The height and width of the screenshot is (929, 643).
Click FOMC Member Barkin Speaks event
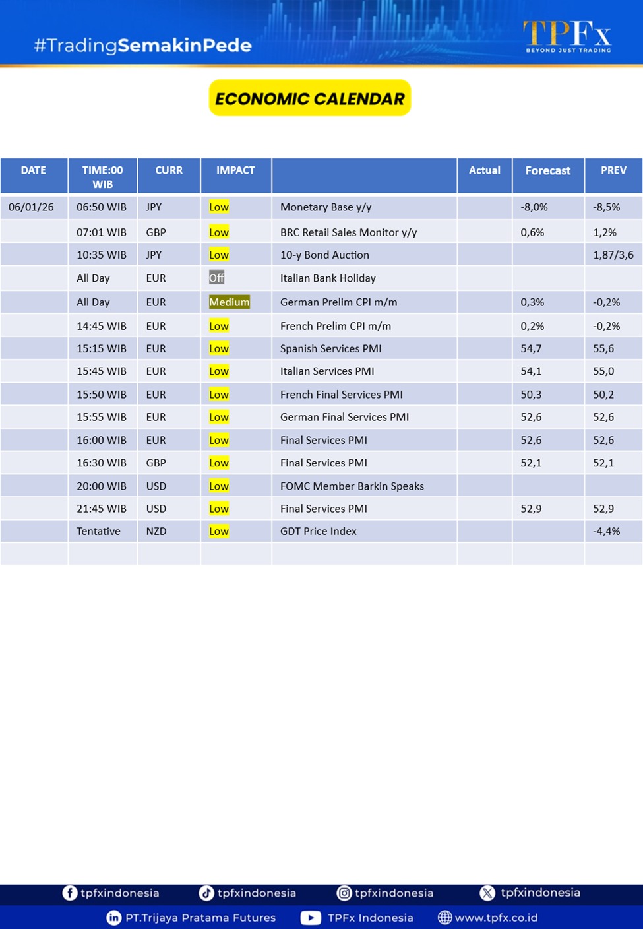tap(352, 486)
